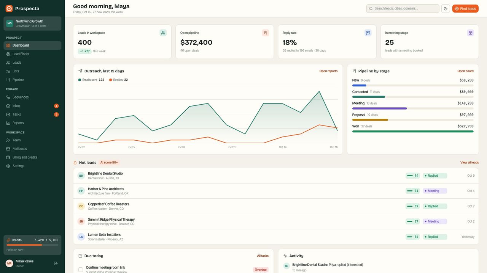Select Lists in the sidebar

(32, 71)
